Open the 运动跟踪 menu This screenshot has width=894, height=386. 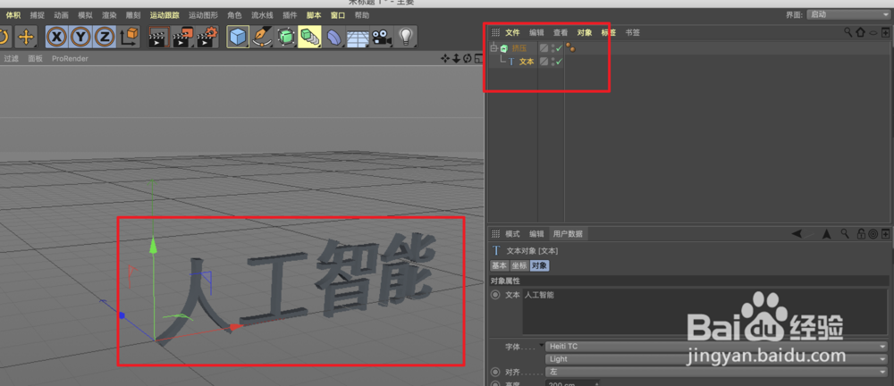coord(164,15)
